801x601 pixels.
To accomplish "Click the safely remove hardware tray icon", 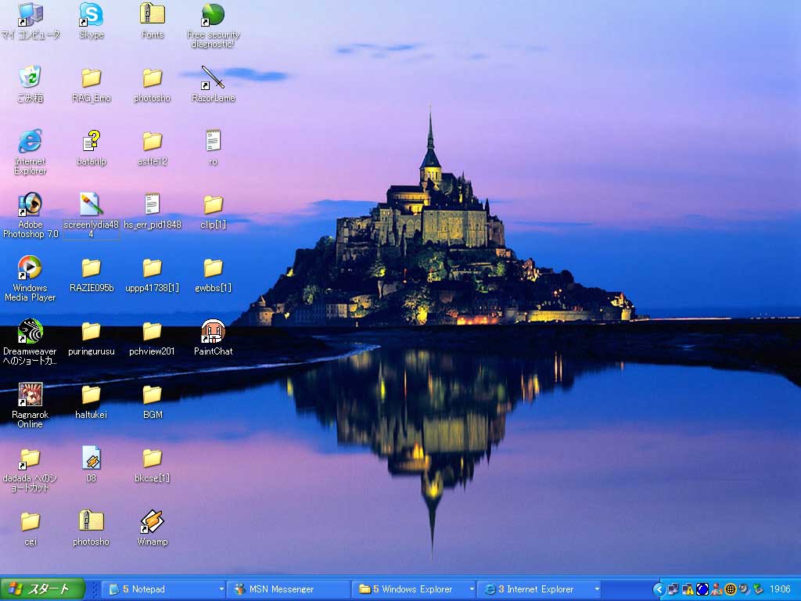I will coord(758,589).
